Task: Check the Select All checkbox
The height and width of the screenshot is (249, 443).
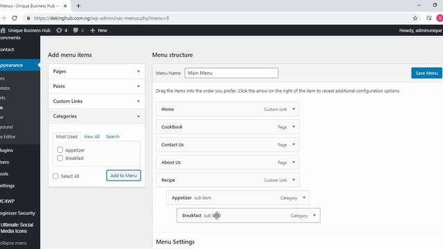Action: [55, 176]
